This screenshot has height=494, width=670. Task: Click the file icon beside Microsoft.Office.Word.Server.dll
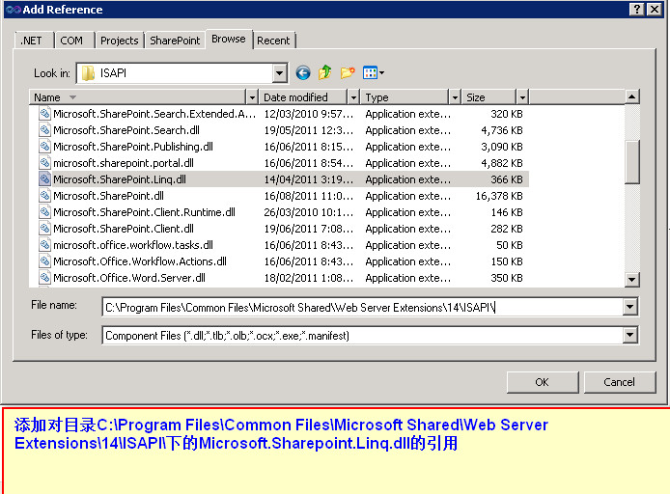tap(44, 278)
